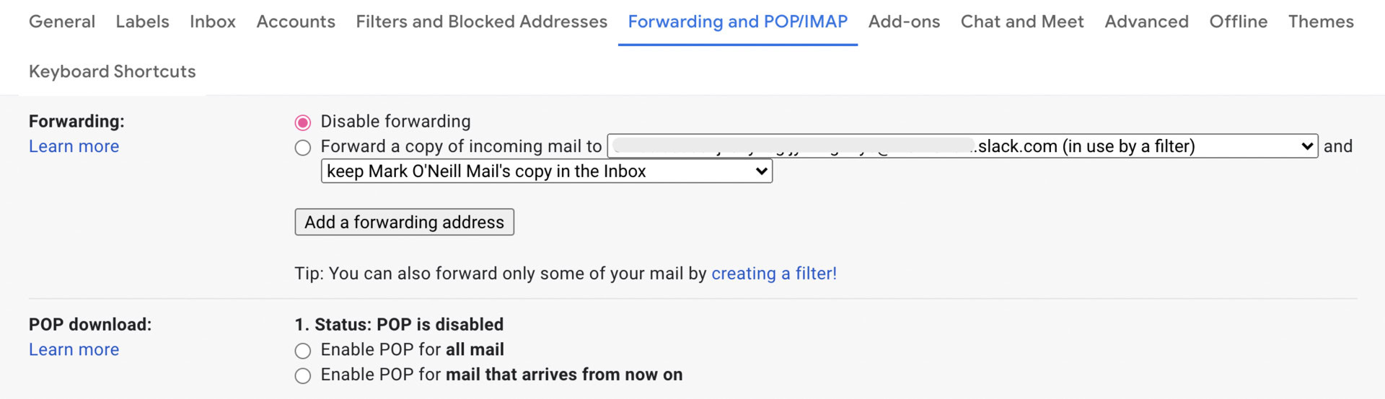Image resolution: width=1385 pixels, height=399 pixels.
Task: Enable POP for all mail
Action: (303, 351)
